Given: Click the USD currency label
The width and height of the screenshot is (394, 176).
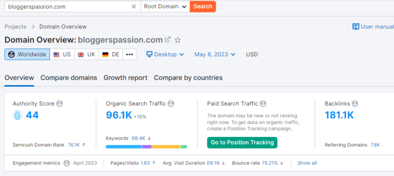Looking at the screenshot, I should click(x=252, y=54).
